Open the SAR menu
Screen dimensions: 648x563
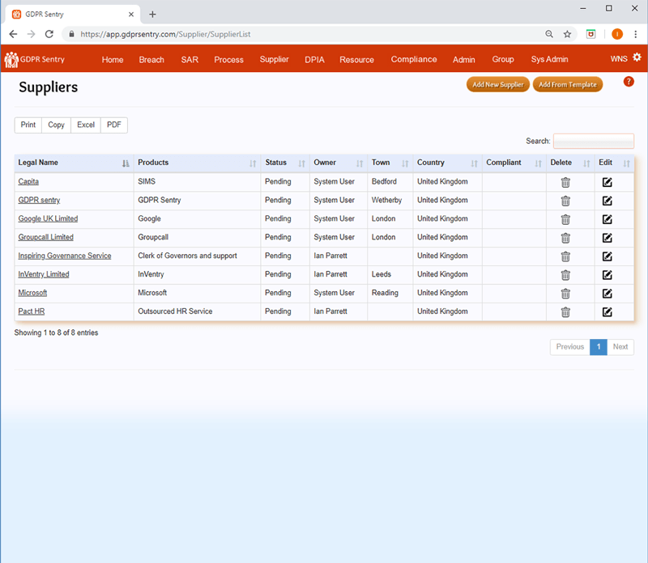point(190,60)
